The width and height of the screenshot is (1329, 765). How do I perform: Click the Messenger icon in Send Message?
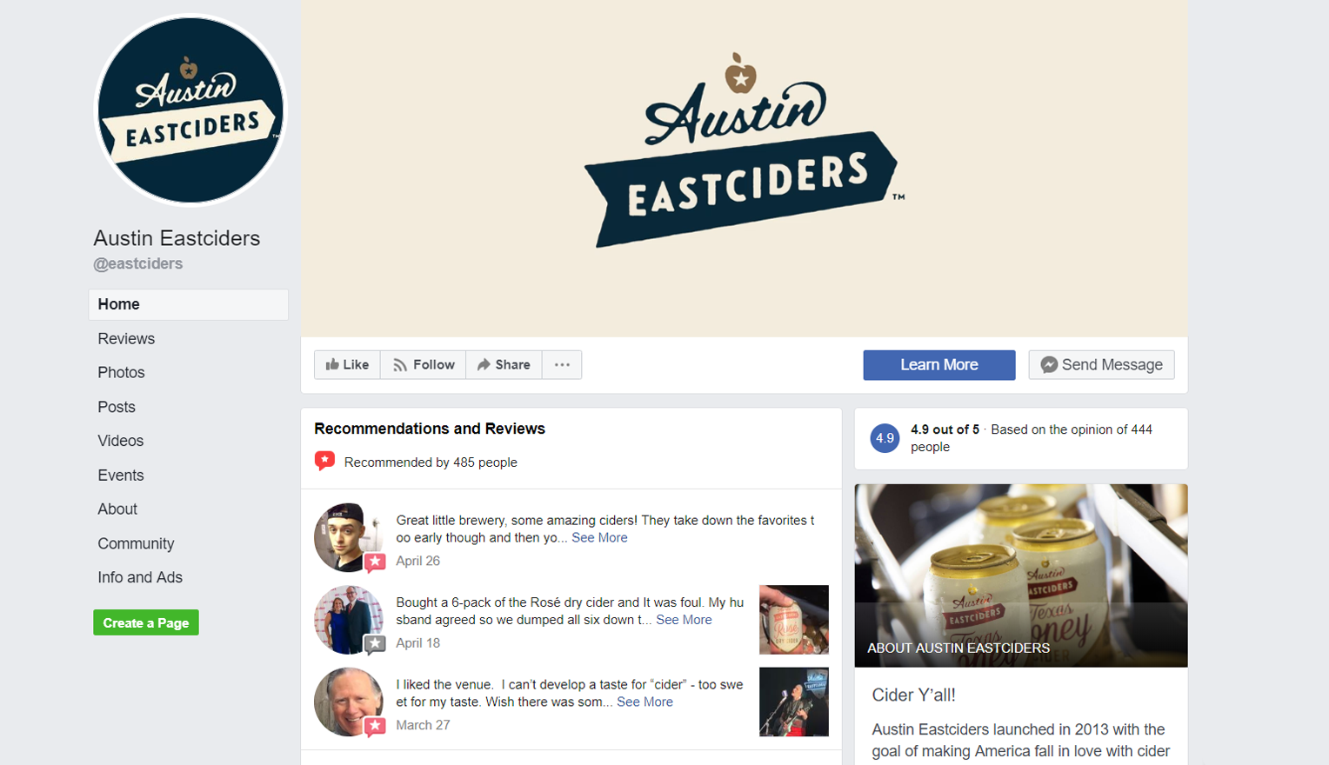point(1049,365)
